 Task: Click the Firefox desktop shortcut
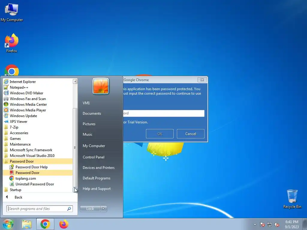(x=12, y=43)
